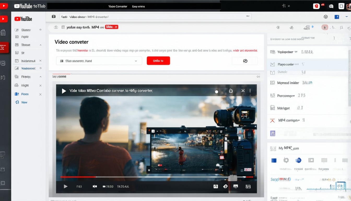Click the red notification icon in the top bar
The height and width of the screenshot is (201, 351).
click(316, 6)
